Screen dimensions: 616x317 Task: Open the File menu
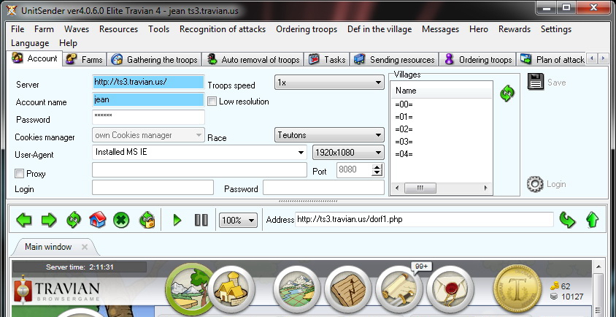[18, 29]
